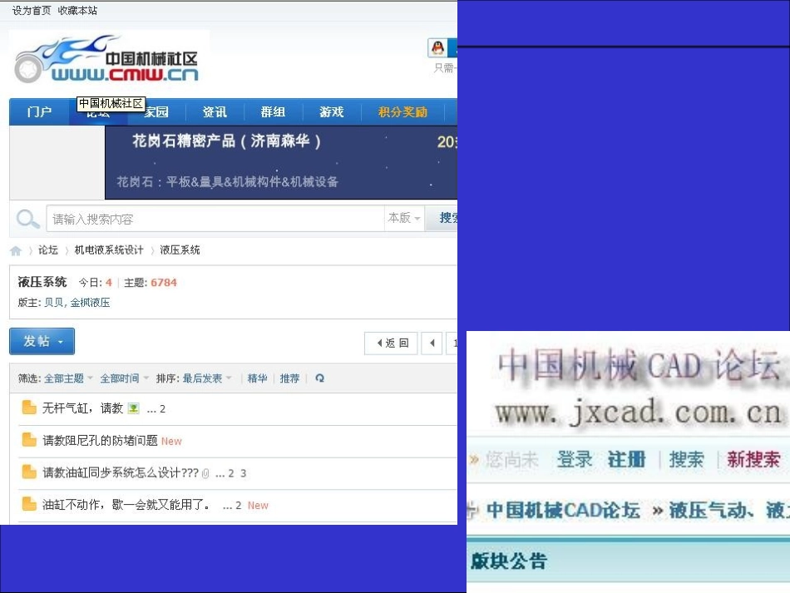Expand the 全部时间 filter dropdown
Screen dimensions: 790x593
pos(124,378)
